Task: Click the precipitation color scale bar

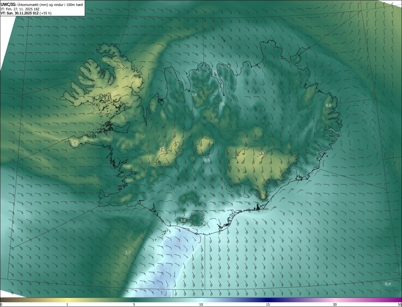Action: 201,300
